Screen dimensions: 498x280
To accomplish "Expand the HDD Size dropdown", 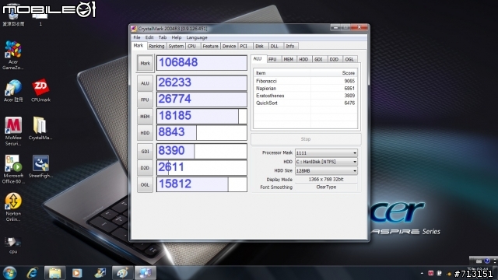I will click(x=326, y=171).
